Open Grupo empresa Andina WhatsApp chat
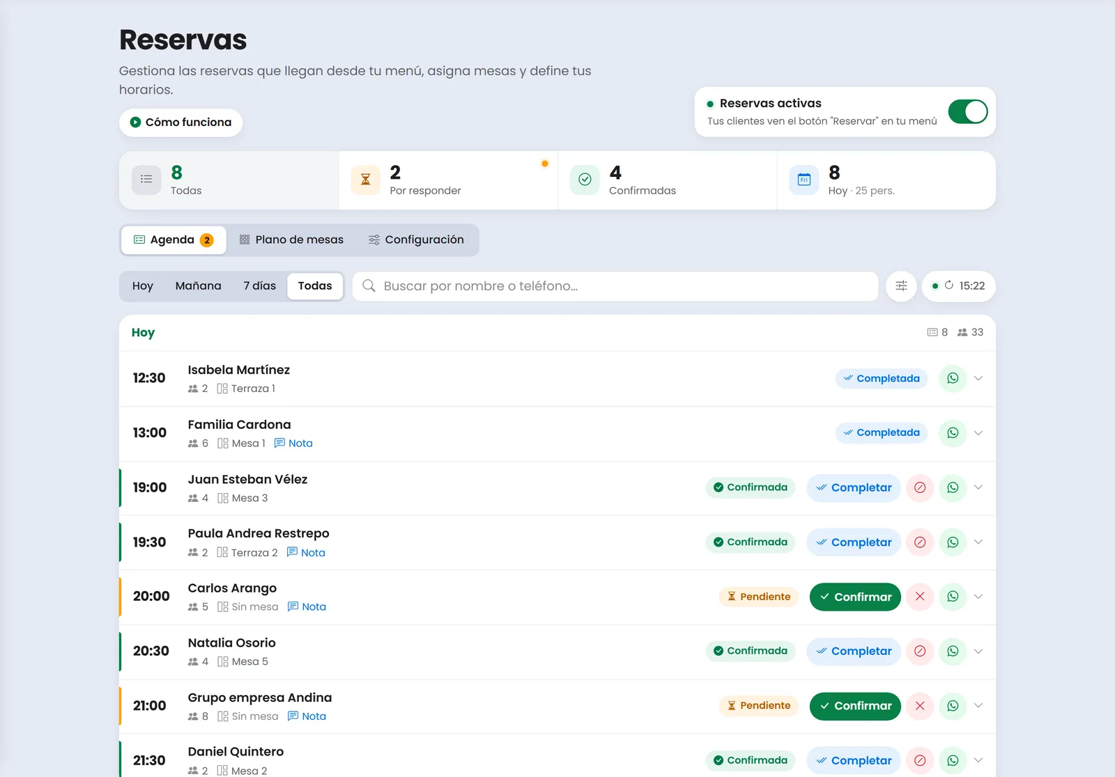The height and width of the screenshot is (777, 1115). click(x=953, y=706)
